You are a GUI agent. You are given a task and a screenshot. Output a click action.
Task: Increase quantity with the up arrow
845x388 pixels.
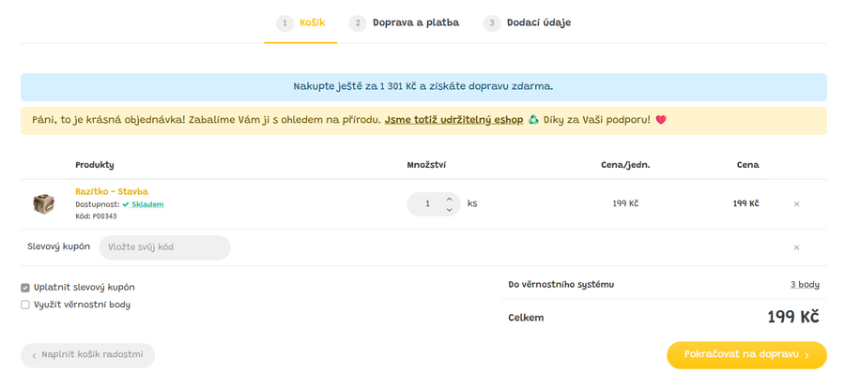click(449, 198)
